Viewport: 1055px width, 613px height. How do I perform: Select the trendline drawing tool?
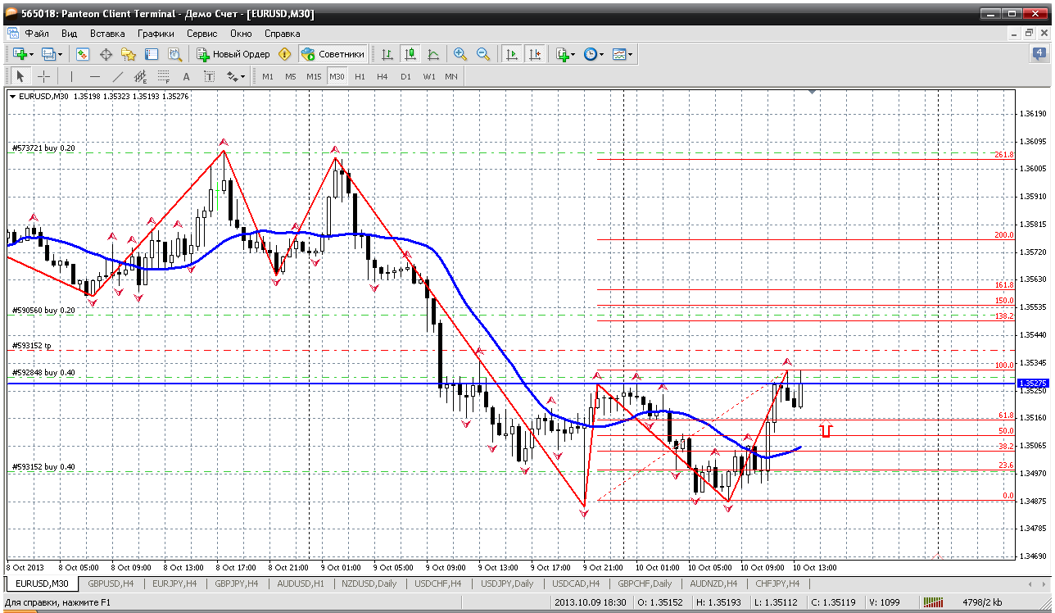tap(117, 76)
